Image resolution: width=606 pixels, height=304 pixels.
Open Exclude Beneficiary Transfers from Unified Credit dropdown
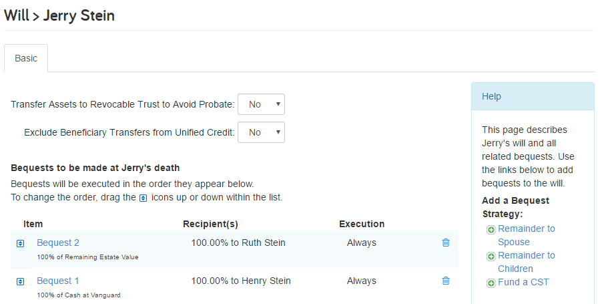click(x=261, y=132)
